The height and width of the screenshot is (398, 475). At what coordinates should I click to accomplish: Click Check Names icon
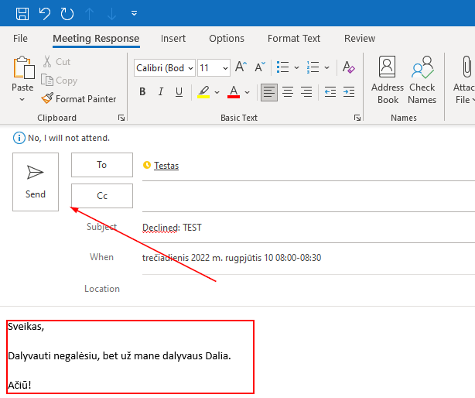click(422, 80)
